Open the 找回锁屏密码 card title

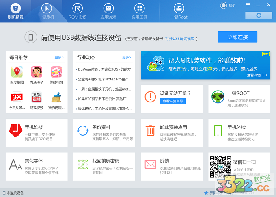tap(106, 161)
